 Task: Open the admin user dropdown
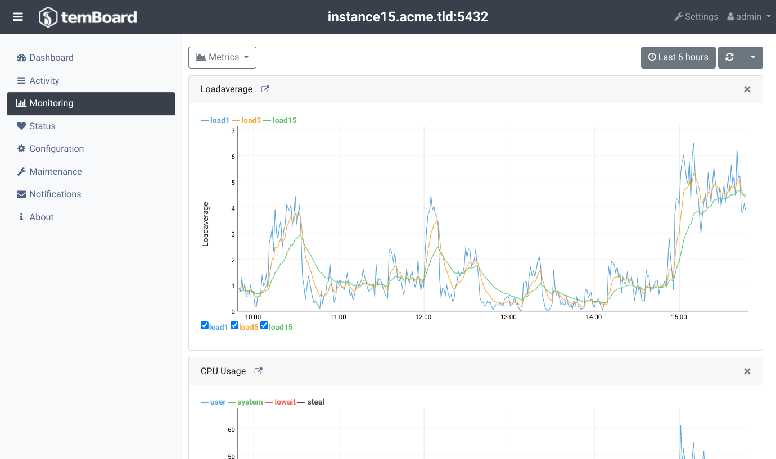pyautogui.click(x=749, y=17)
